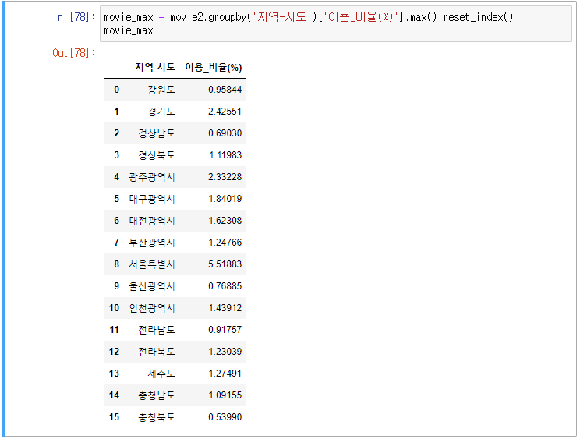Select the value 1.43912
580x439 pixels.
point(225,308)
